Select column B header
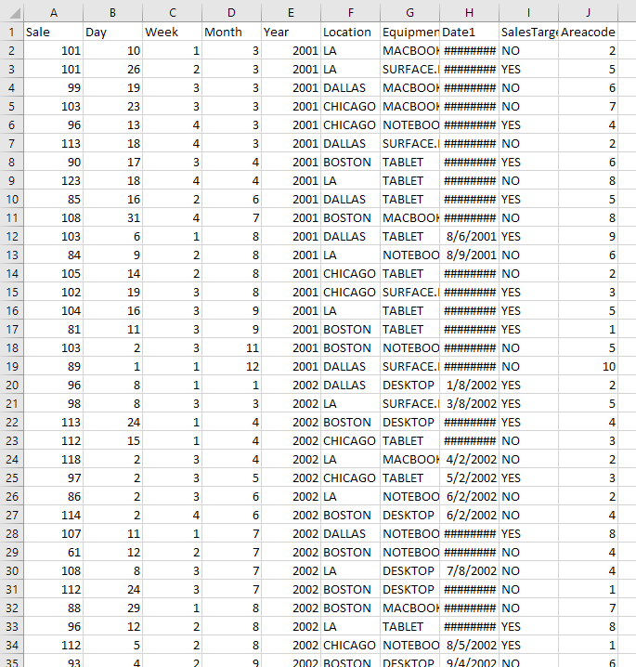This screenshot has height=667, width=636. pos(112,13)
